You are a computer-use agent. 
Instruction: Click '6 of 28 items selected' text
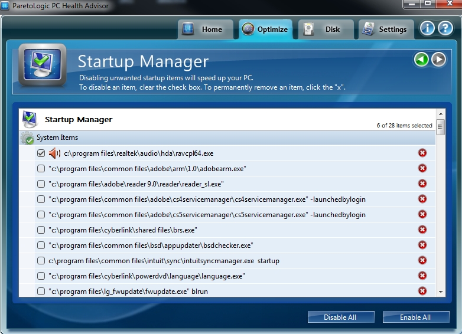tap(404, 125)
